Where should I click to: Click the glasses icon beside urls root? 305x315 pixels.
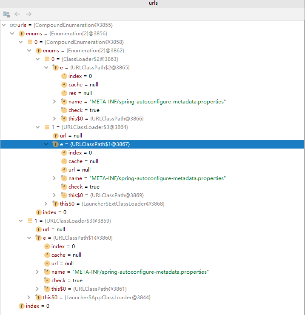pos(13,25)
